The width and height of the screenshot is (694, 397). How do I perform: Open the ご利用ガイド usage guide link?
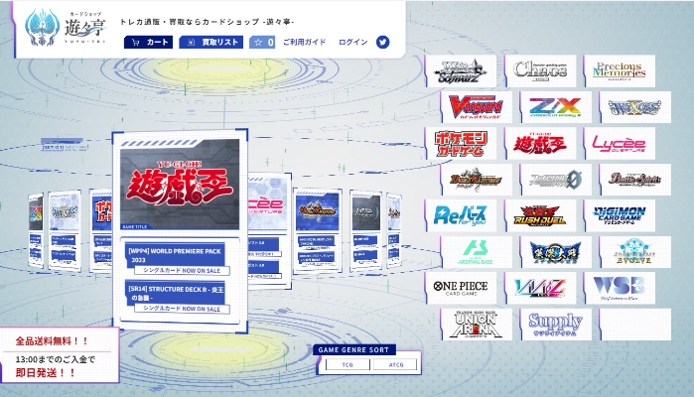click(305, 42)
